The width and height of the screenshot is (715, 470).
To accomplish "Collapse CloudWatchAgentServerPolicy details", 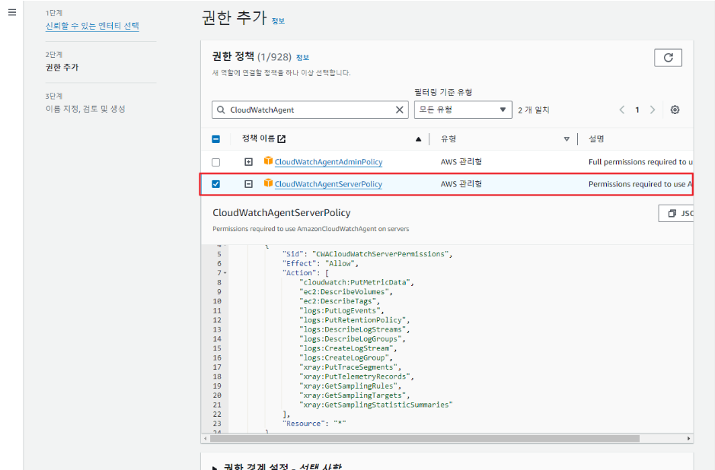I will [248, 184].
